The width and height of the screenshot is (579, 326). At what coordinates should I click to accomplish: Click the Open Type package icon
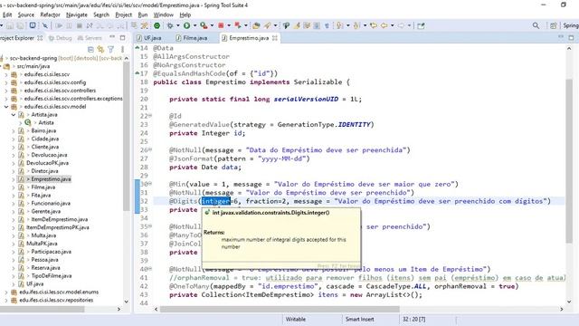pos(256,25)
